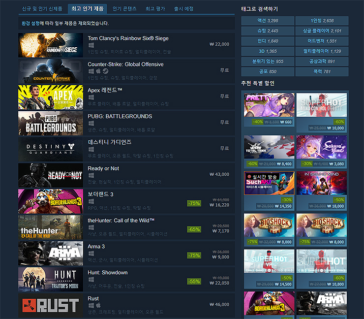Screen dimensions: 364x319
Task: Open the 신규 및 인기 신제품 tab
Action: point(42,9)
